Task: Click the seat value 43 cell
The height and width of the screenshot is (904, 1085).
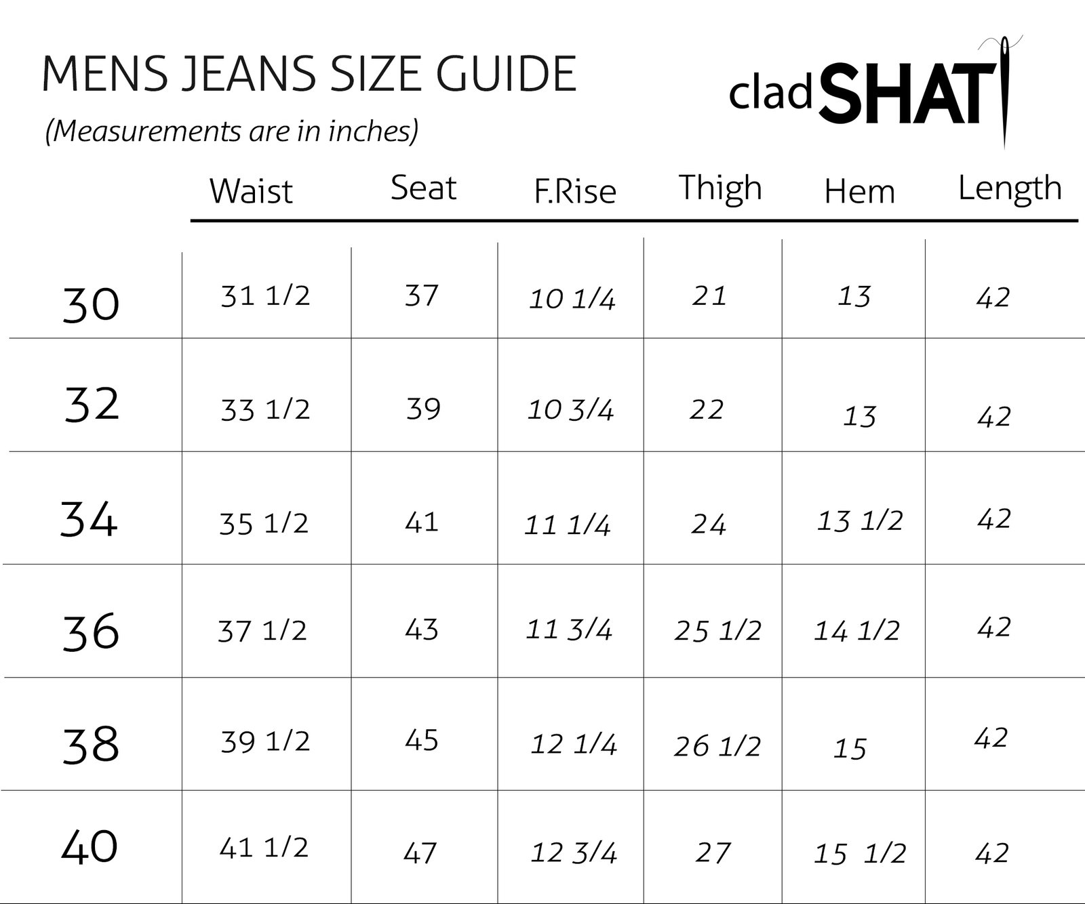Action: pyautogui.click(x=422, y=630)
